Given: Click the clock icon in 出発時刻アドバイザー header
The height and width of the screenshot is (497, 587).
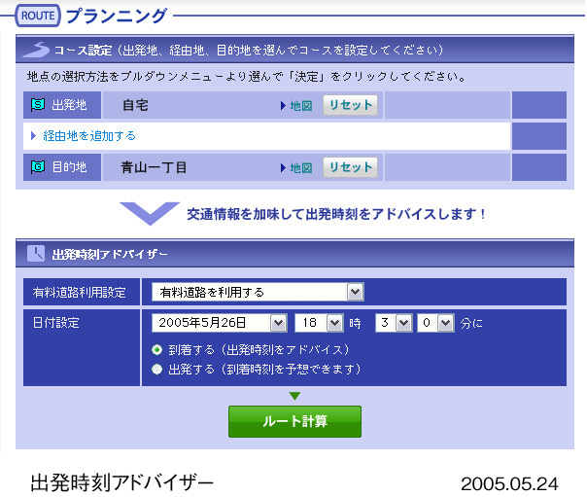Looking at the screenshot, I should [36, 254].
